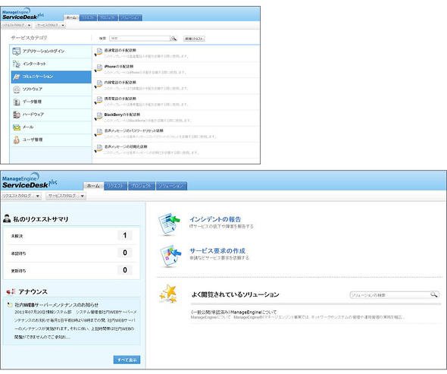This screenshot has width=447, height=374.
Task: Focus the 検索 field in service category screen
Action: click(x=139, y=39)
